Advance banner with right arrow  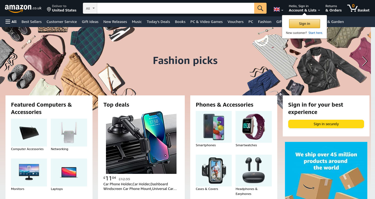pyautogui.click(x=365, y=61)
